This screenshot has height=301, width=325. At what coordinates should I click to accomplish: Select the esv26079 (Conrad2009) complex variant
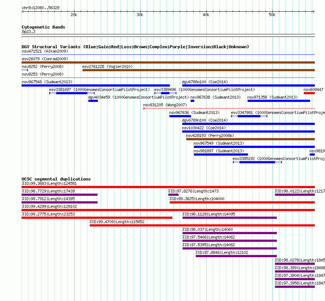pyautogui.click(x=168, y=62)
